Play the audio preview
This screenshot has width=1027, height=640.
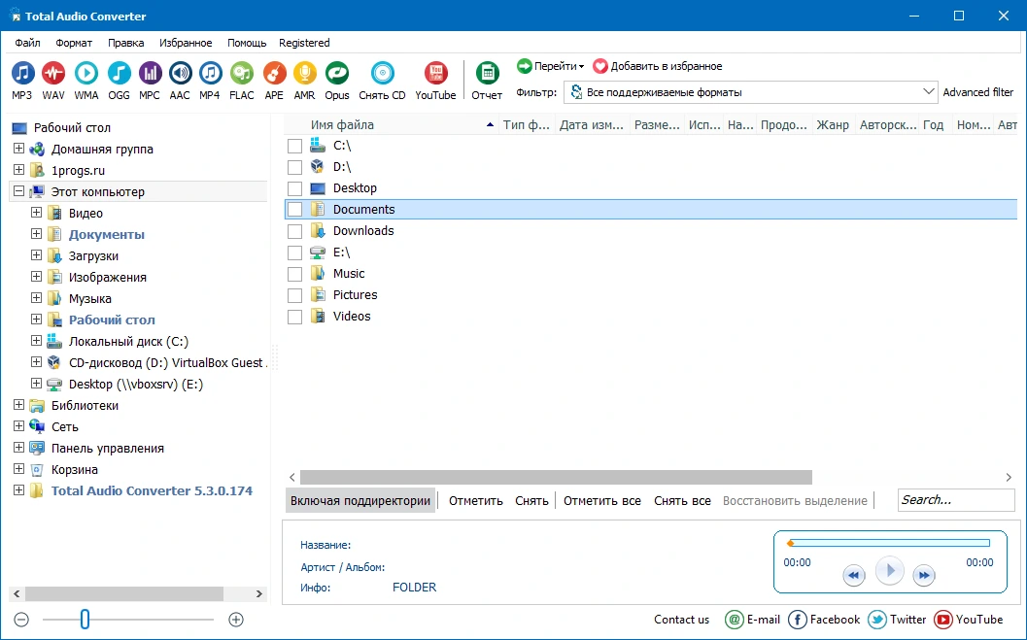tap(889, 571)
